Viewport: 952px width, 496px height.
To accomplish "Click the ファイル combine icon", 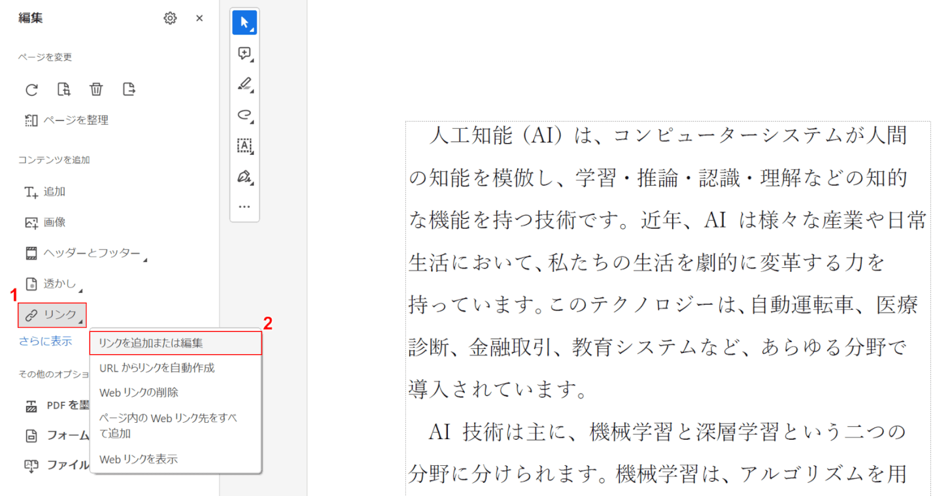I will [31, 465].
